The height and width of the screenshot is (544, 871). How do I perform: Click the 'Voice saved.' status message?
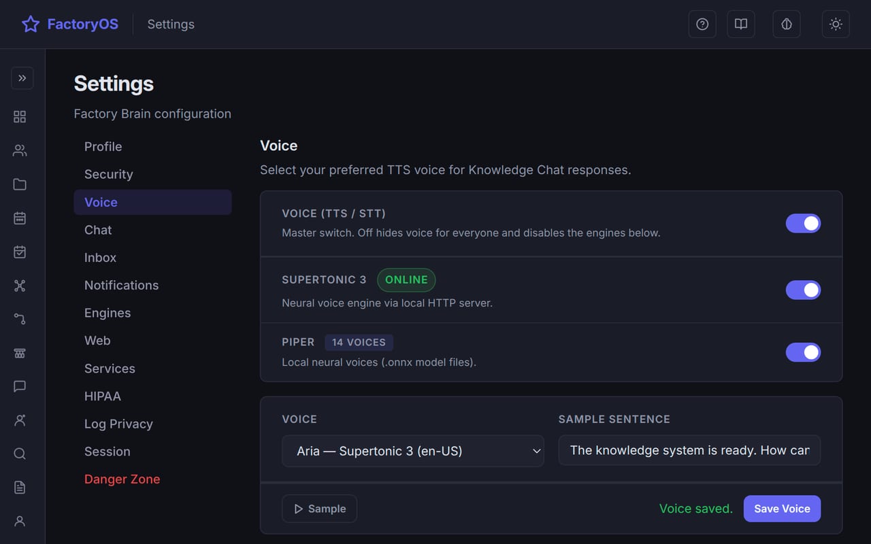(x=696, y=509)
